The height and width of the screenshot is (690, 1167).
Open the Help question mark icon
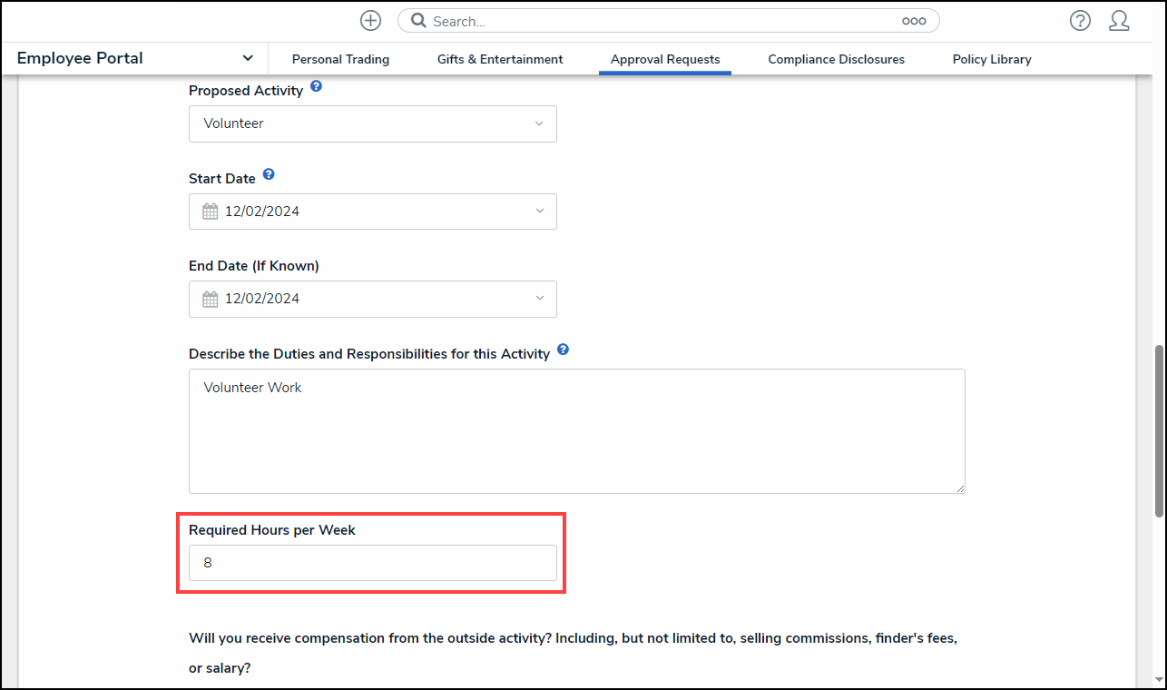pos(1080,21)
